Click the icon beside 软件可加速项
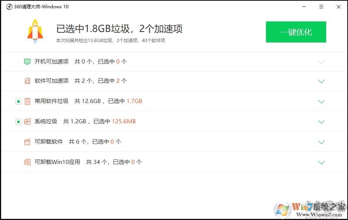Viewport: 348px width, 220px height. tap(27, 81)
